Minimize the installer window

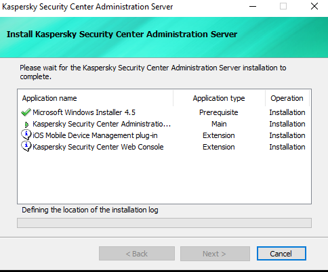pos(253,6)
